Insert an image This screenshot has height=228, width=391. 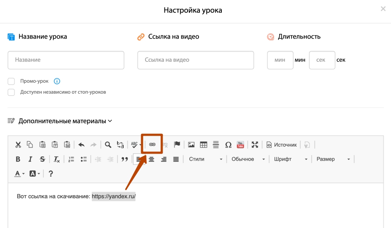191,144
